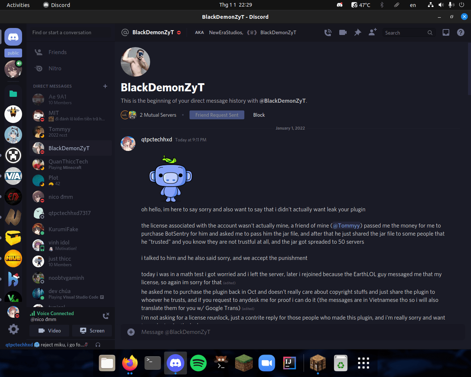The height and width of the screenshot is (377, 471).
Task: Open the system volume indicator
Action: coord(441,5)
